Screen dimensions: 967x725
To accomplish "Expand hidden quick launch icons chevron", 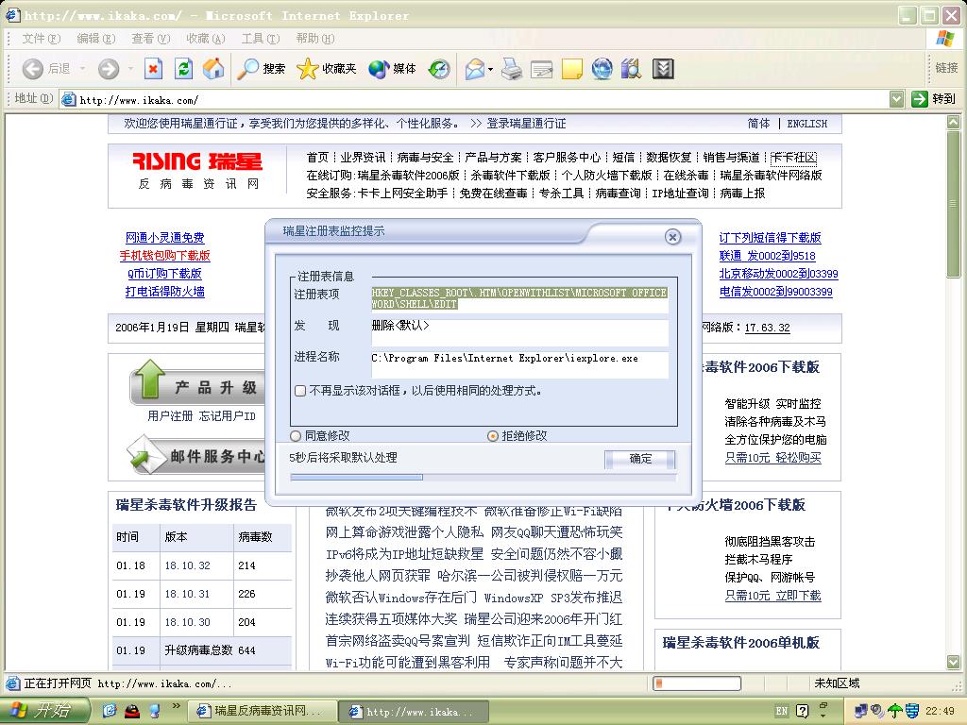I will click(177, 706).
